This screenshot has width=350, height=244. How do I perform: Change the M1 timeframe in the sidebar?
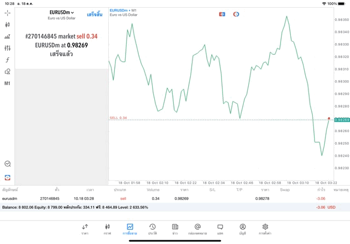7,84
